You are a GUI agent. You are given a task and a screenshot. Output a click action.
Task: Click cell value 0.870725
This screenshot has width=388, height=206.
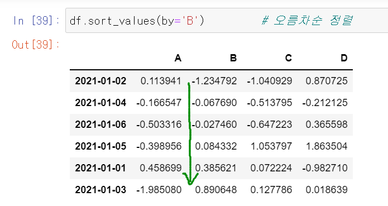coord(327,81)
